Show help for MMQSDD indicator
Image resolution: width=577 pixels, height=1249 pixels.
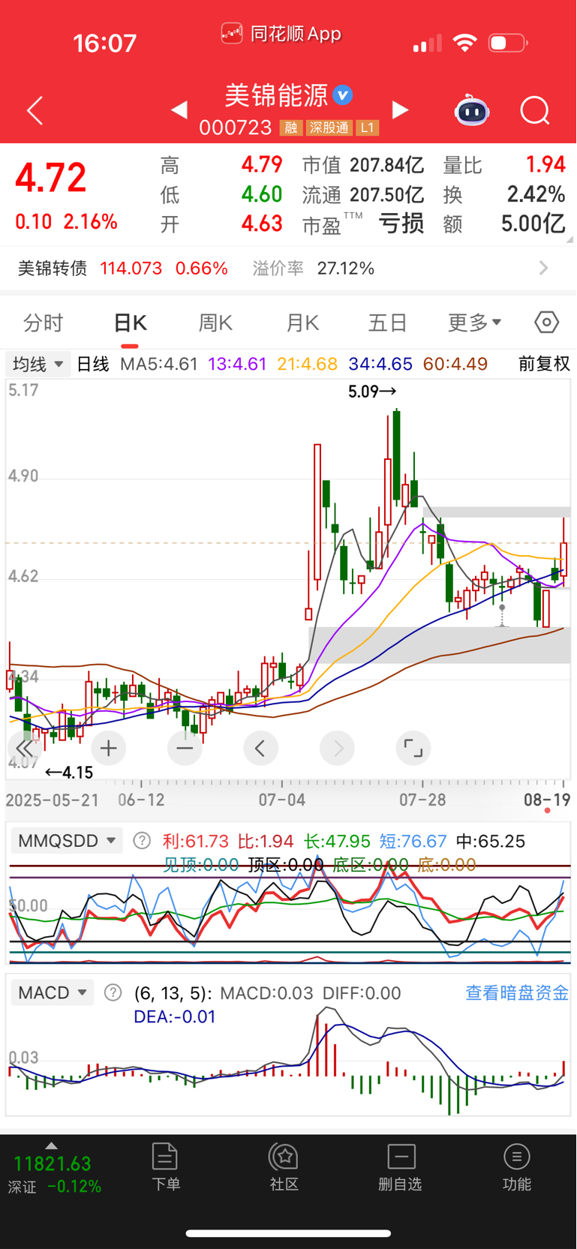pyautogui.click(x=142, y=841)
